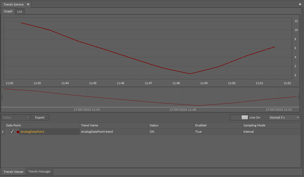Click the plus icon to add tab
This screenshot has height=177, width=304.
point(300,4)
